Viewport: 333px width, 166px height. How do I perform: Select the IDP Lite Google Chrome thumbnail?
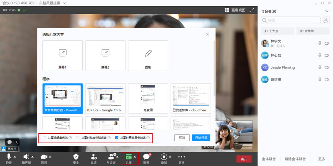point(105,98)
